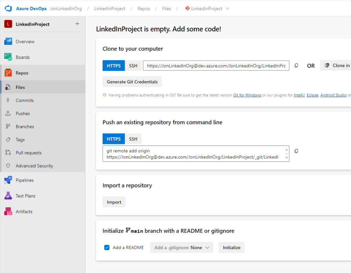Click the Azure DevOps logo icon
This screenshot has width=351, height=273.
click(8, 9)
